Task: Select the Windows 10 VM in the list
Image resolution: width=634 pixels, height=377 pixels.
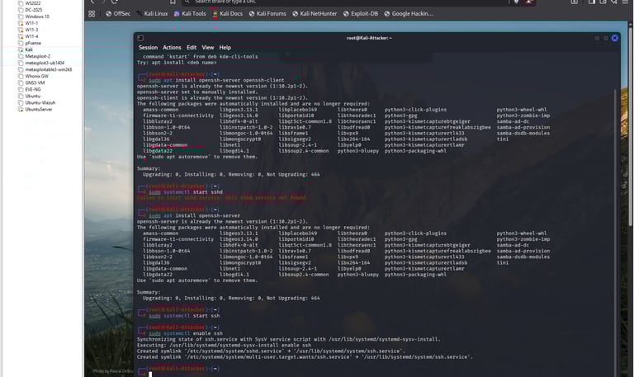Action: (37, 16)
